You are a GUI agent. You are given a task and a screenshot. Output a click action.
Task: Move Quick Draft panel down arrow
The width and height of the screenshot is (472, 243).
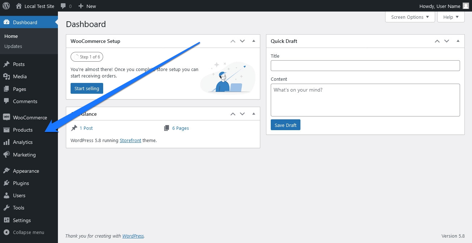[x=447, y=41]
